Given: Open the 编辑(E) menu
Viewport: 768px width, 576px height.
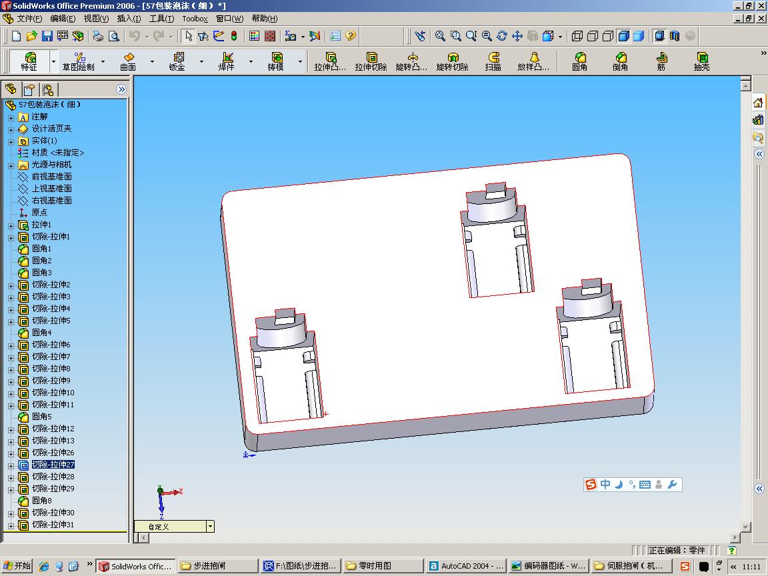Looking at the screenshot, I should [63, 19].
